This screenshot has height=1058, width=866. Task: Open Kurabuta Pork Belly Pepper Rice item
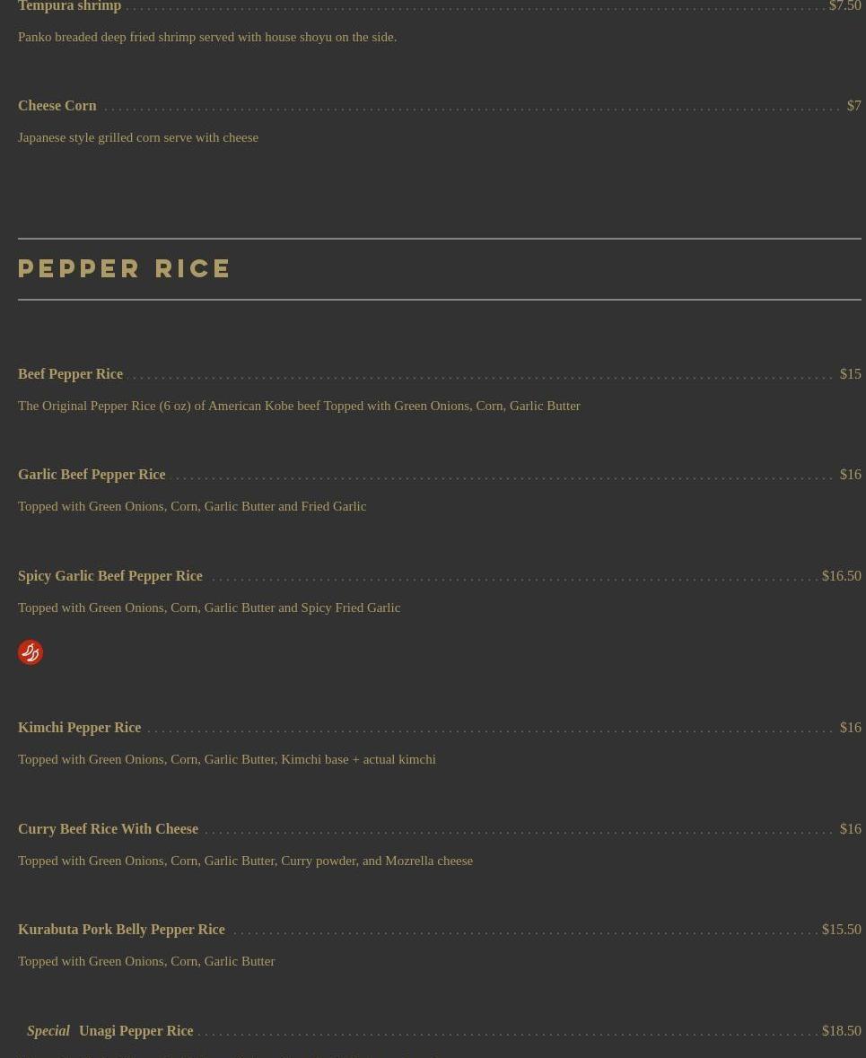coord(121,929)
